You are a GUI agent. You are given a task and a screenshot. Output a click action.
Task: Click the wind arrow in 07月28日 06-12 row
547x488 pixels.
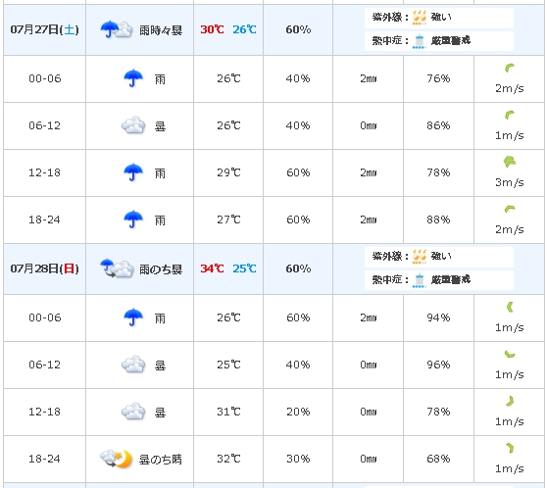coord(510,355)
